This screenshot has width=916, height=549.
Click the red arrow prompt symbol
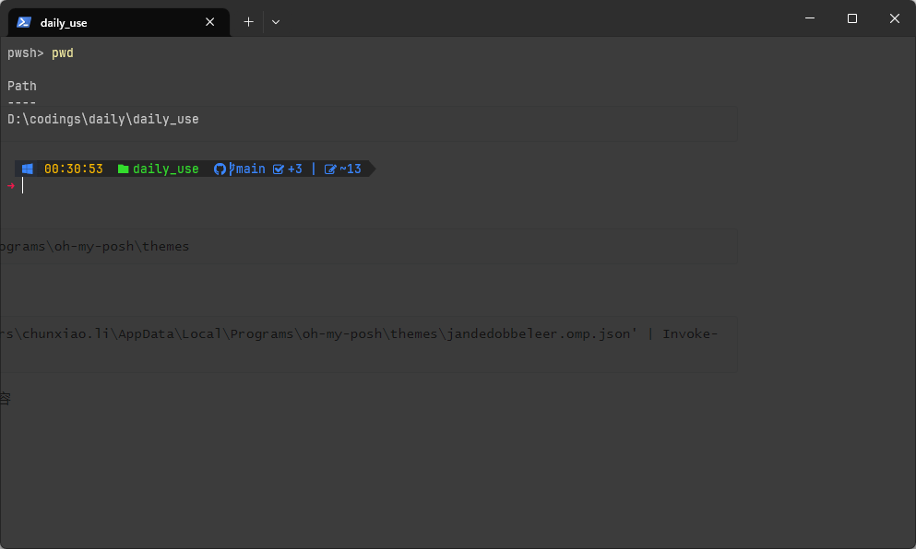(10, 186)
